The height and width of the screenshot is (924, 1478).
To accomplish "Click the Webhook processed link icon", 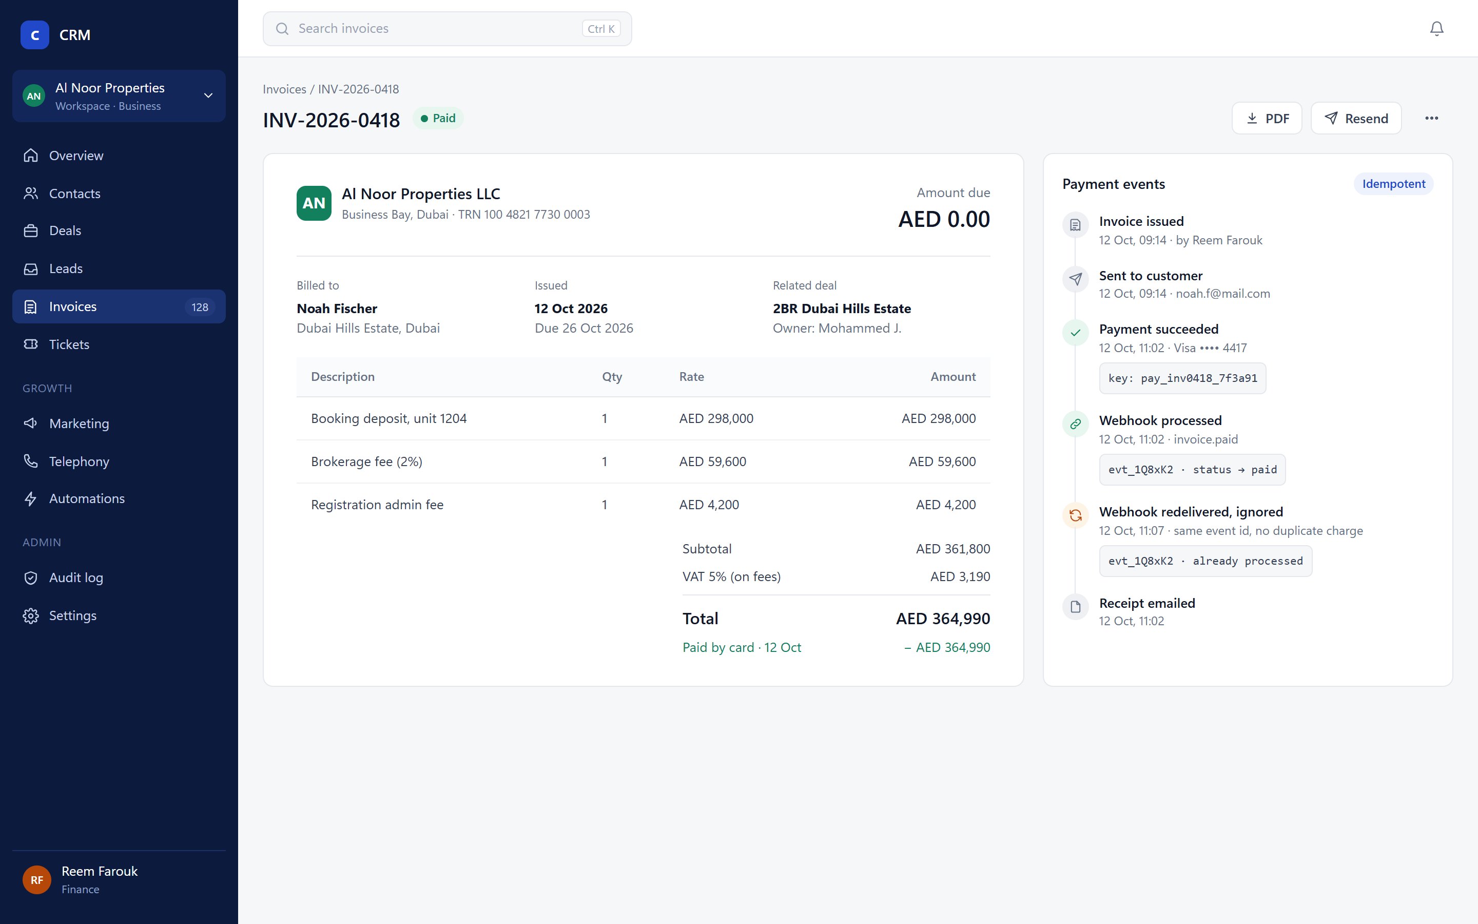I will click(x=1076, y=424).
